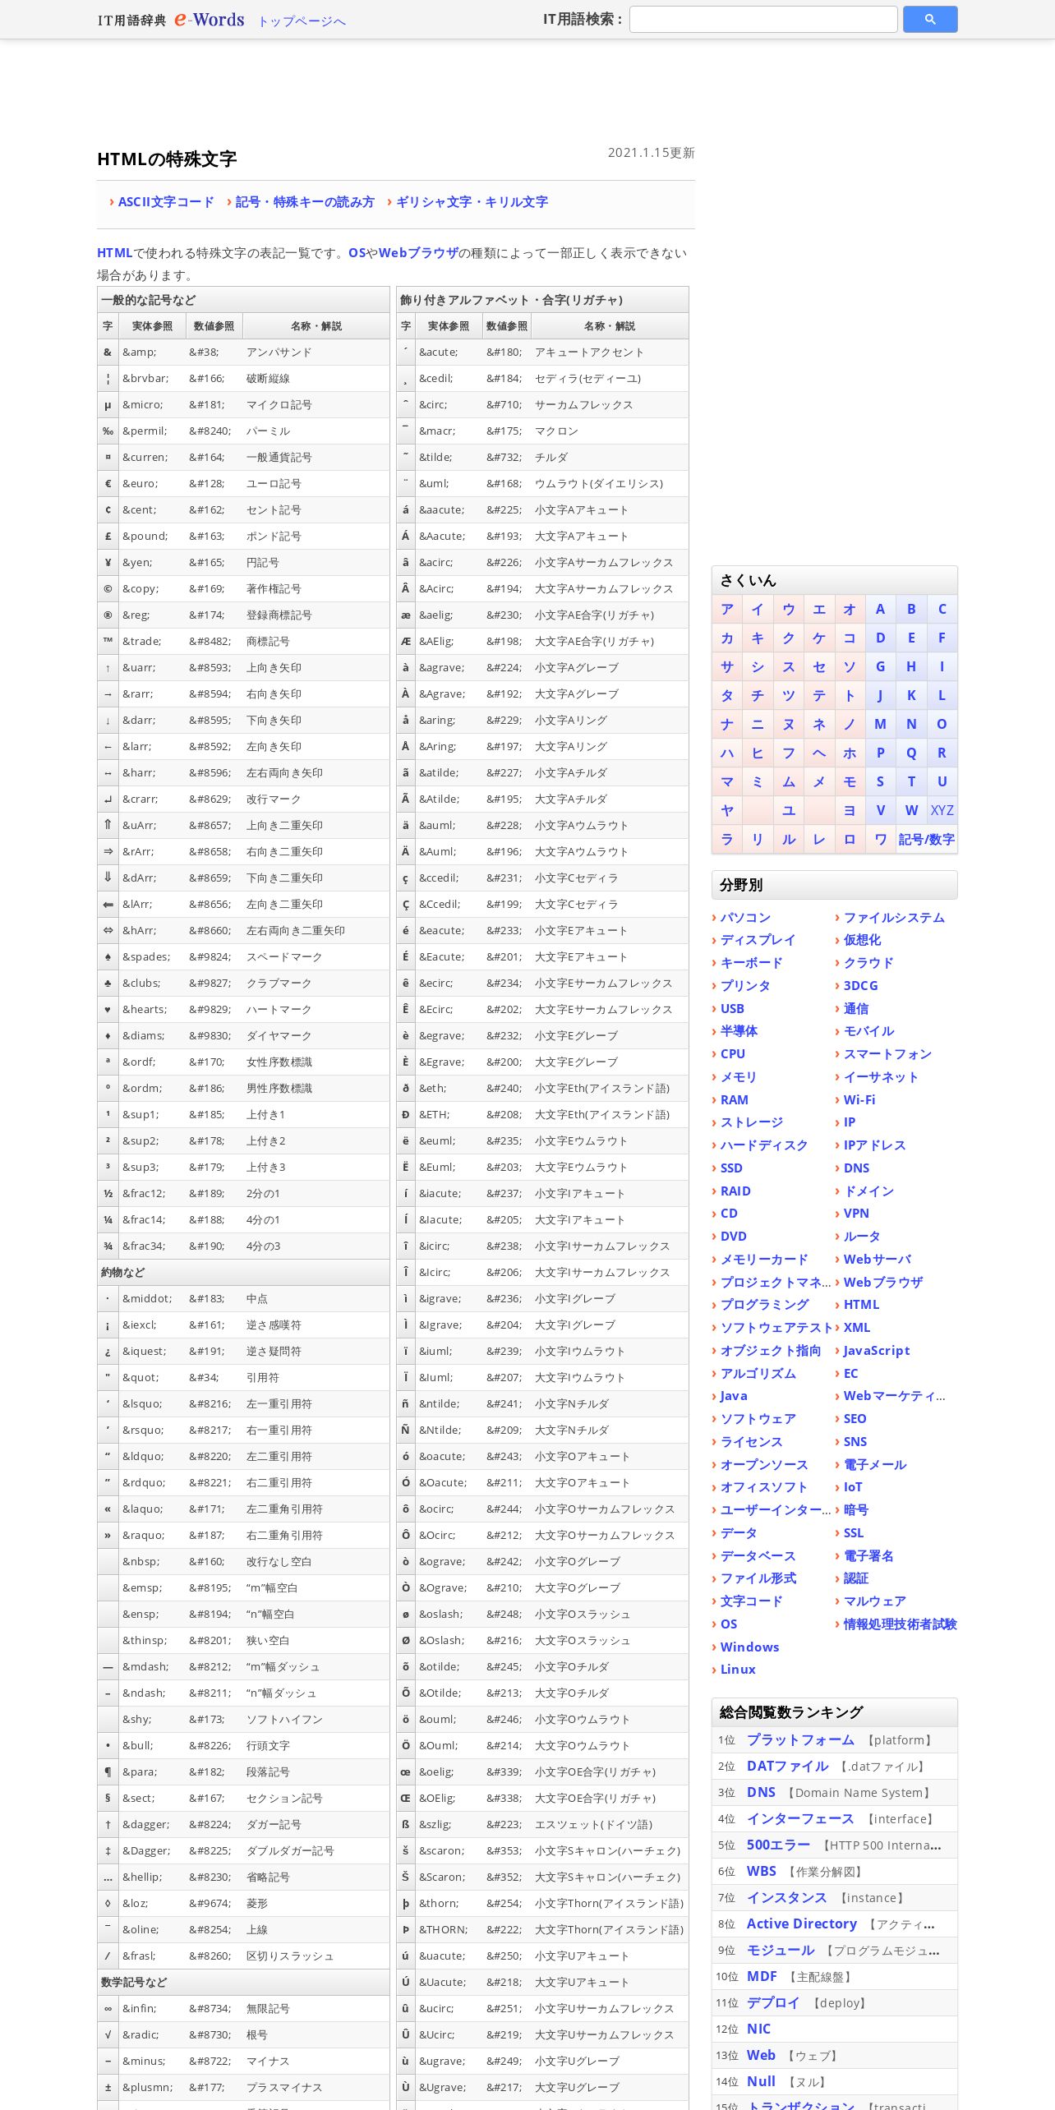This screenshot has height=2110, width=1055.
Task: Select index letter M
Action: (880, 724)
